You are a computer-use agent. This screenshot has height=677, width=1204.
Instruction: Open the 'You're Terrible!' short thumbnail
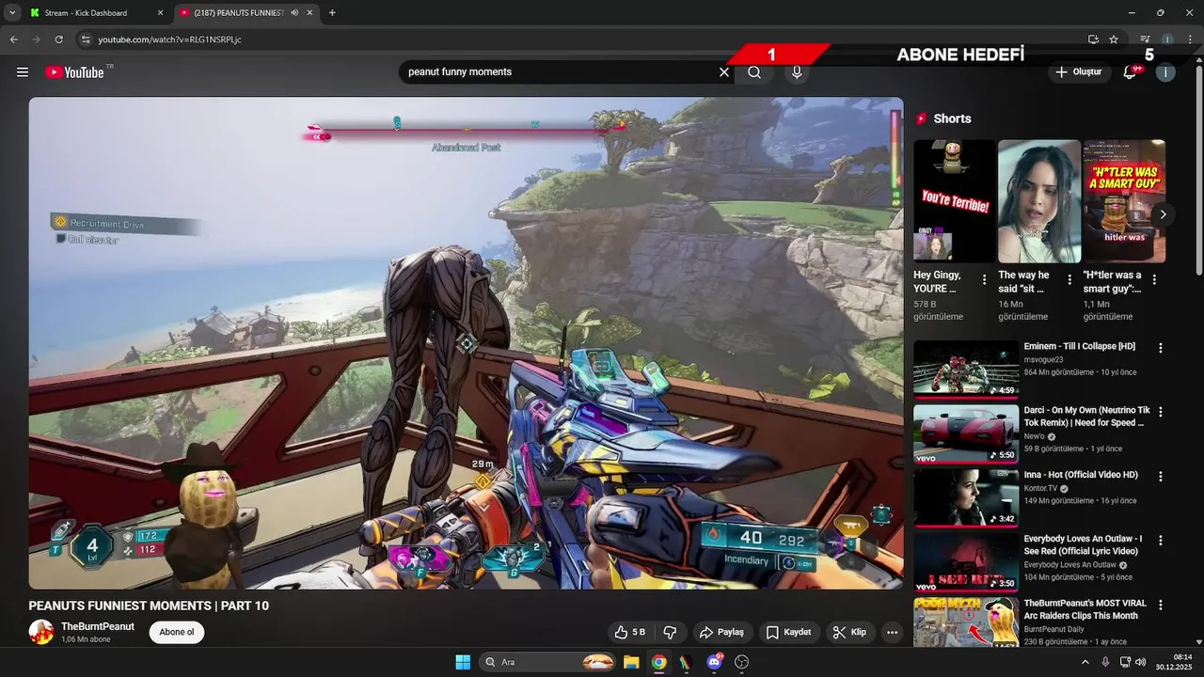955,201
